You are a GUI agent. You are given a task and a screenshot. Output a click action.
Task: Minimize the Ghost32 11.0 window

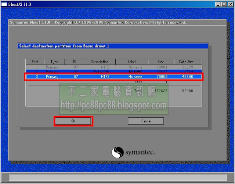pyautogui.click(x=218, y=4)
